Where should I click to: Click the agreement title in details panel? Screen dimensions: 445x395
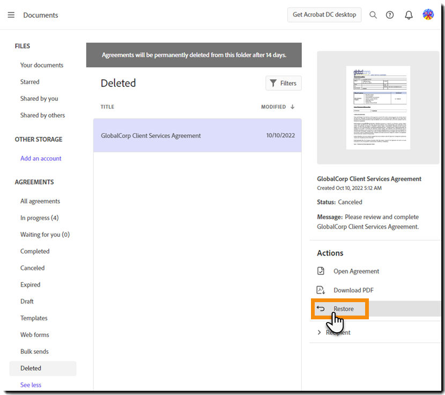pos(369,179)
